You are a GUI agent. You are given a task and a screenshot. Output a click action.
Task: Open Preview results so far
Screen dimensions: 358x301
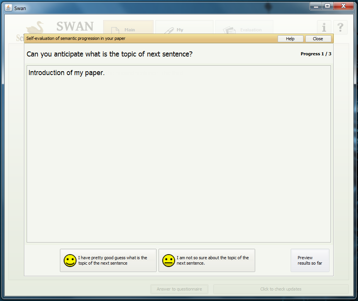pos(310,260)
